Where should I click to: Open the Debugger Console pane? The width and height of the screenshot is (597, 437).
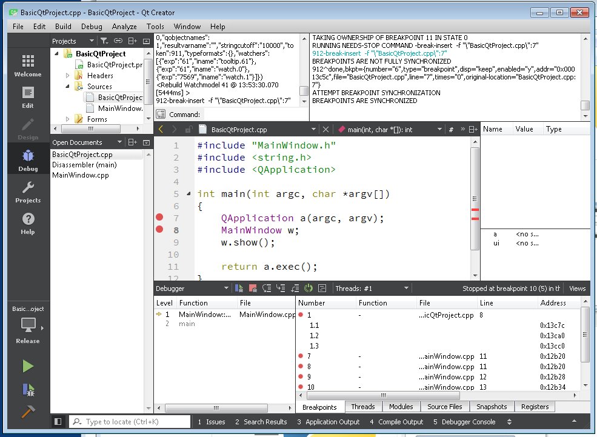[x=464, y=421]
